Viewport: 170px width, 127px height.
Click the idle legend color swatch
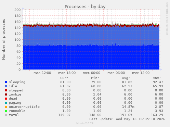(6, 86)
